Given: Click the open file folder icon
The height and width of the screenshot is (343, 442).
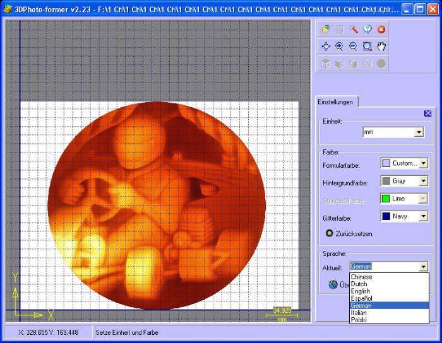Looking at the screenshot, I should (326, 29).
